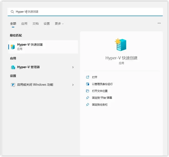Click 打开 to launch the app
The image size is (169, 157).
[94, 77]
